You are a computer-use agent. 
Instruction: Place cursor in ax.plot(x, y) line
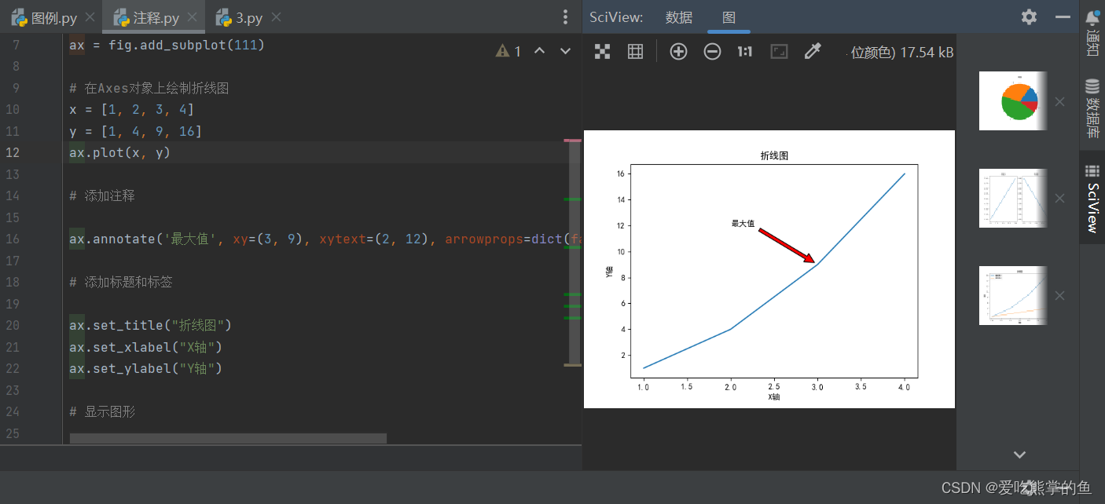click(120, 152)
